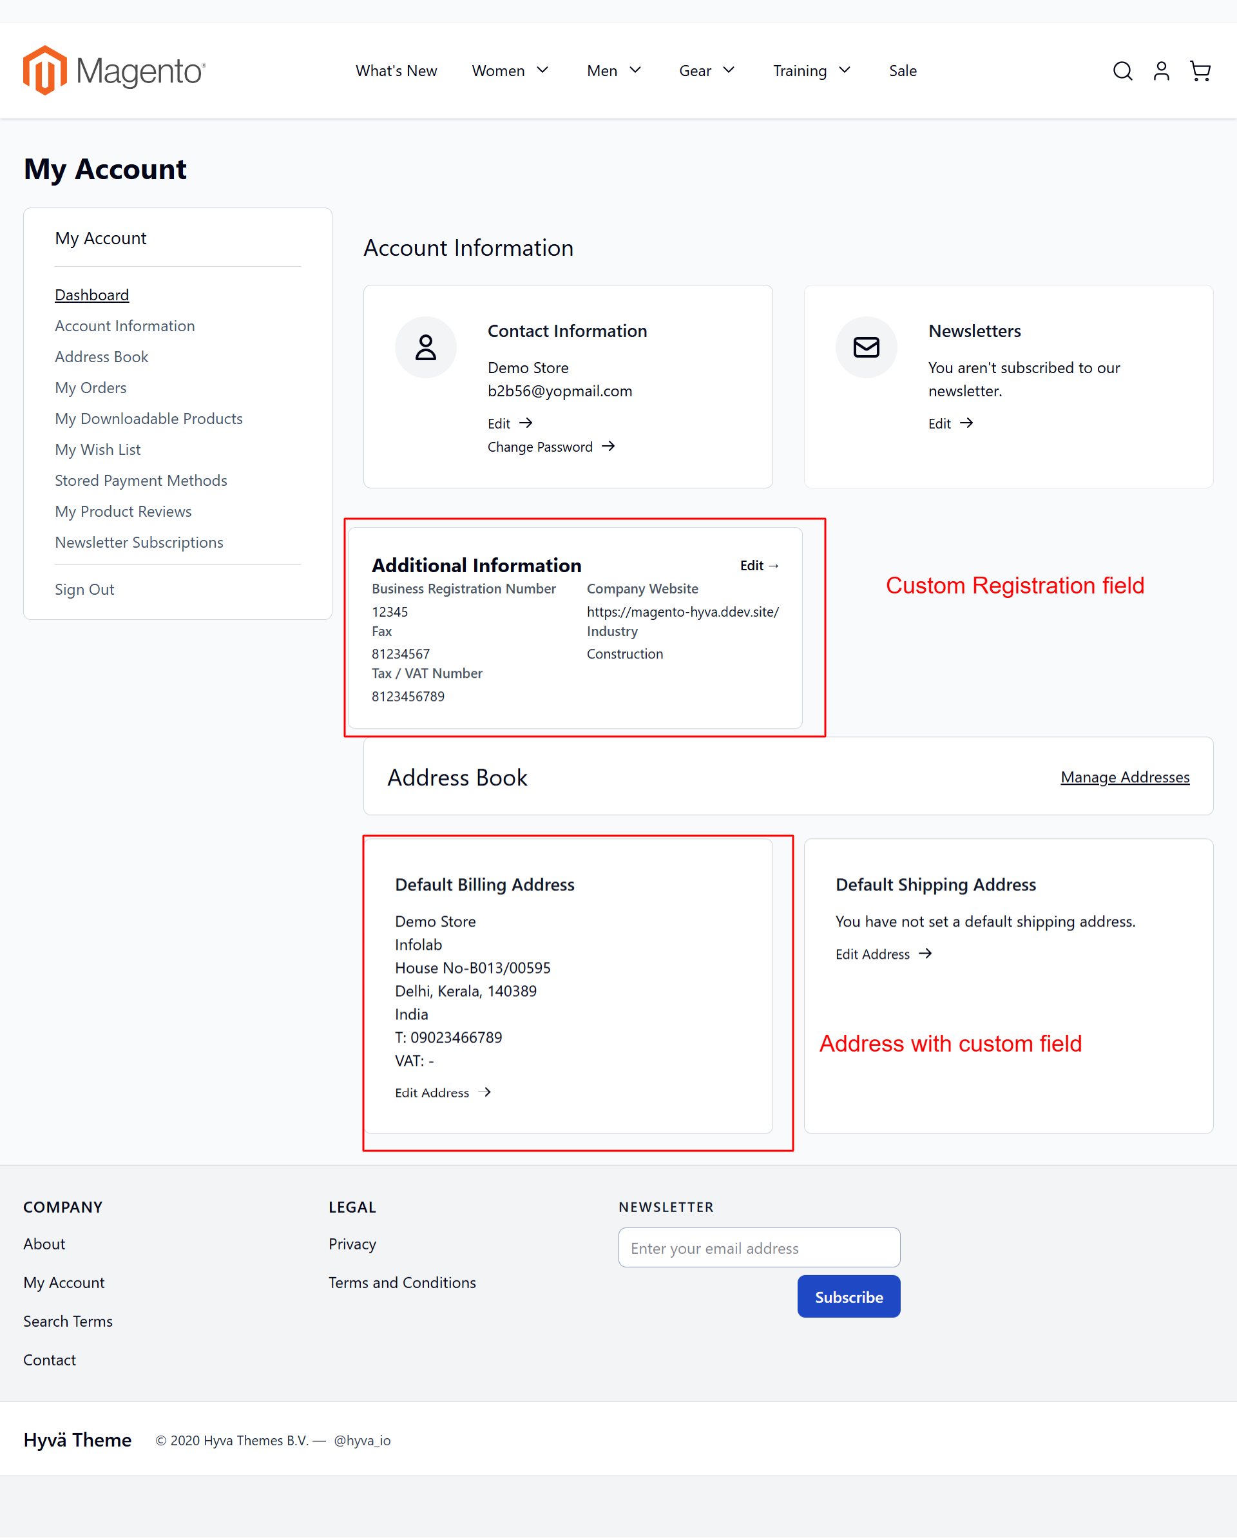1237x1540 pixels.
Task: Select Address Book in sidebar
Action: point(101,356)
